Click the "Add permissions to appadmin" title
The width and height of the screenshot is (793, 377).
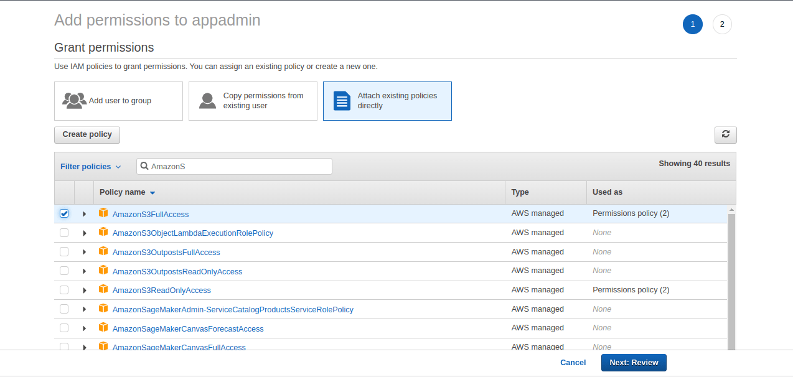coord(157,20)
